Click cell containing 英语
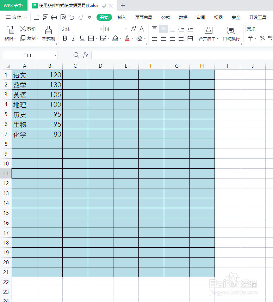Image resolution: width=273 pixels, height=302 pixels. [24, 95]
